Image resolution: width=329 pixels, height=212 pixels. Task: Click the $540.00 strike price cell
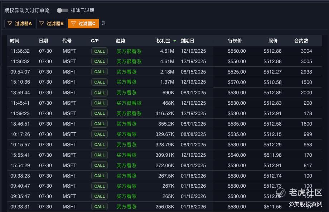pyautogui.click(x=237, y=155)
